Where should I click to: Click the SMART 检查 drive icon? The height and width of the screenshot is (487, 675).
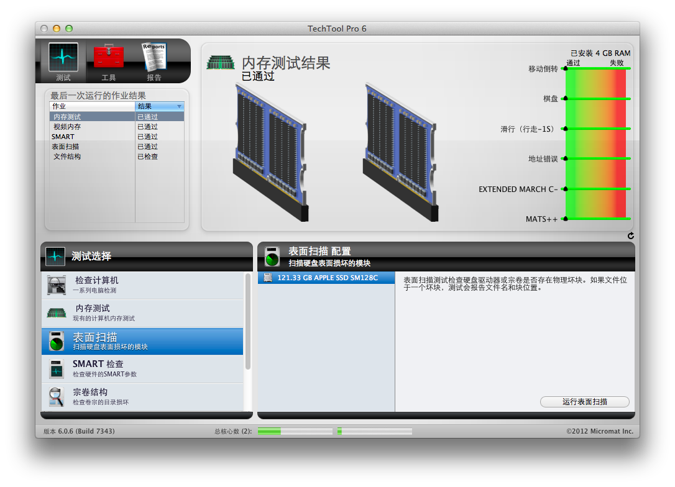[x=57, y=369]
